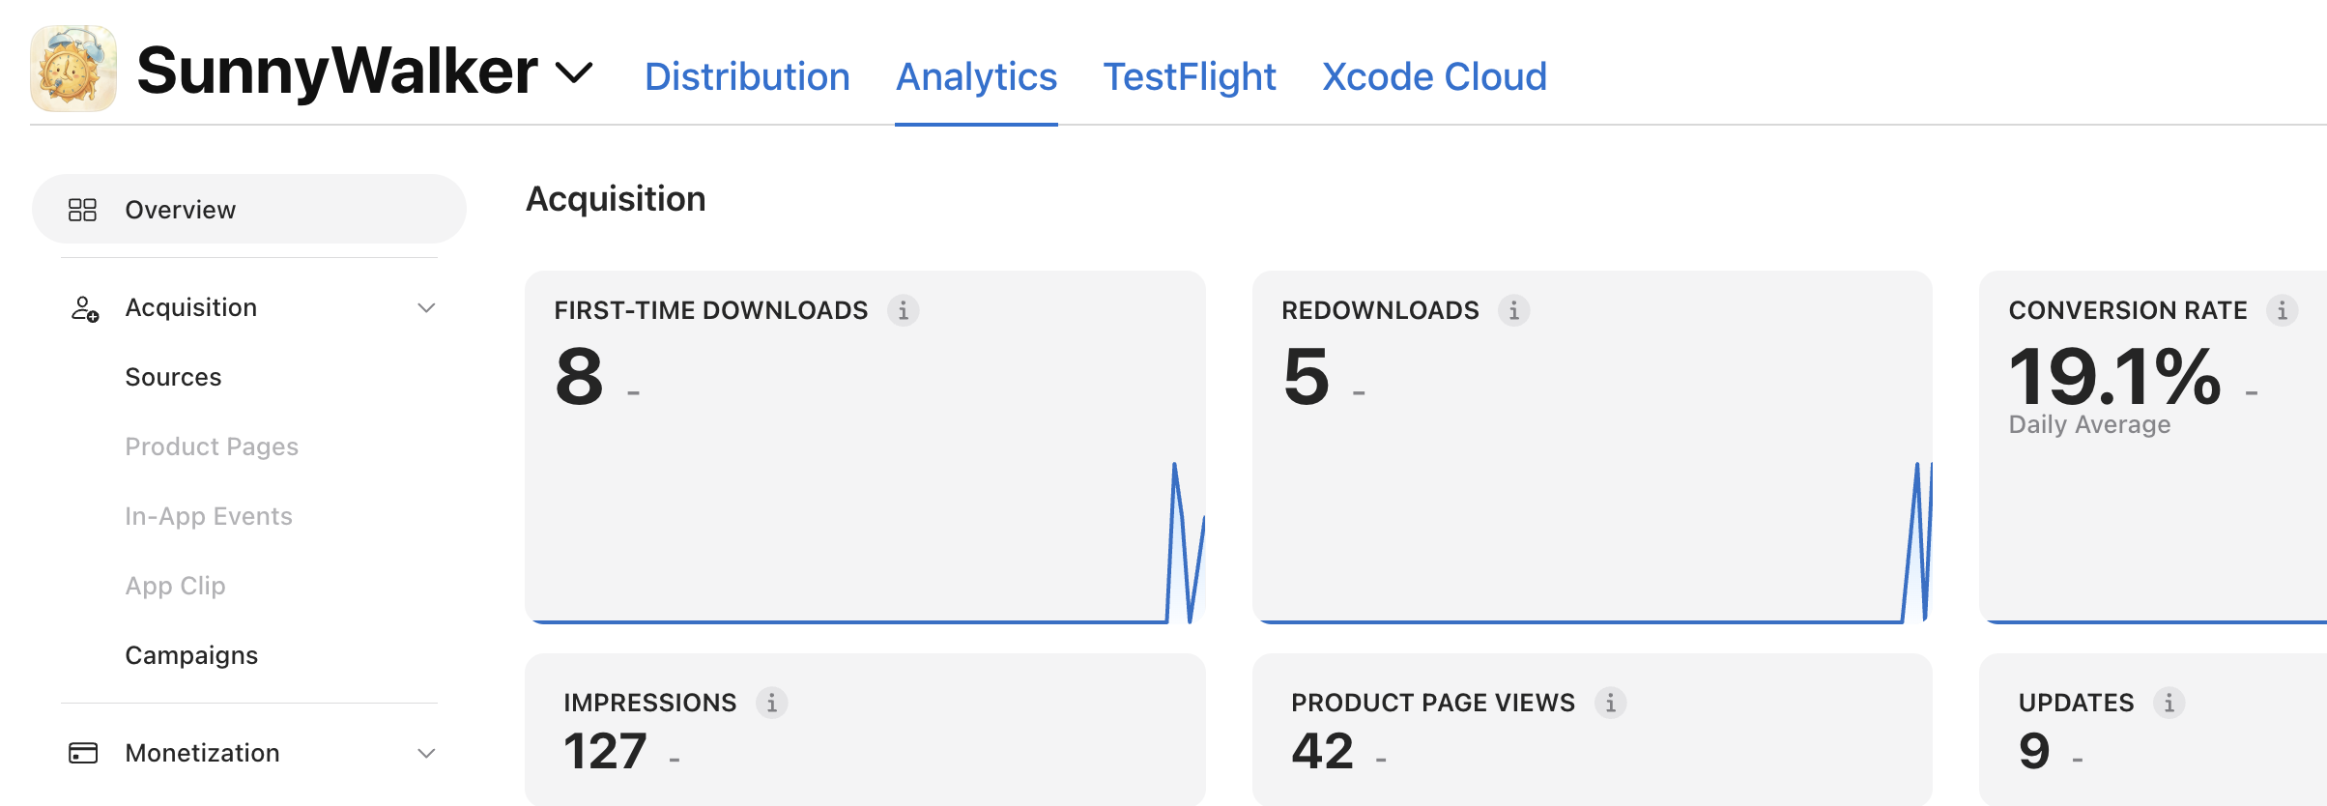2327x806 pixels.
Task: Open the First-Time Downloads card chart
Action: tap(865, 541)
